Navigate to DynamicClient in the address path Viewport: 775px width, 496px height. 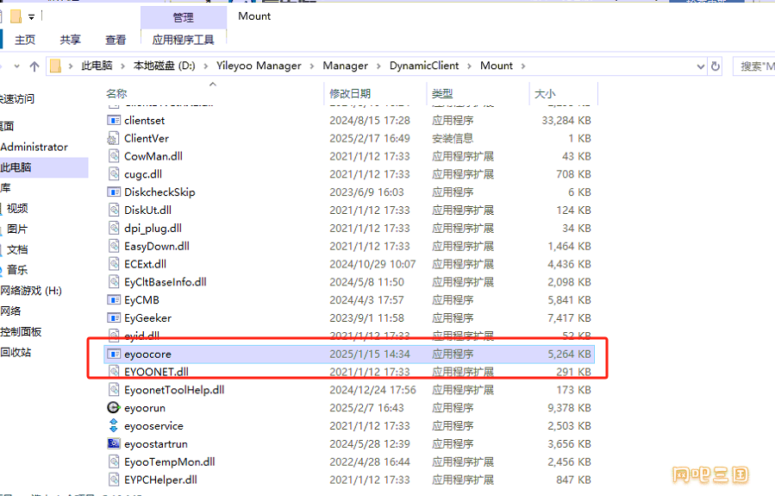tap(424, 66)
